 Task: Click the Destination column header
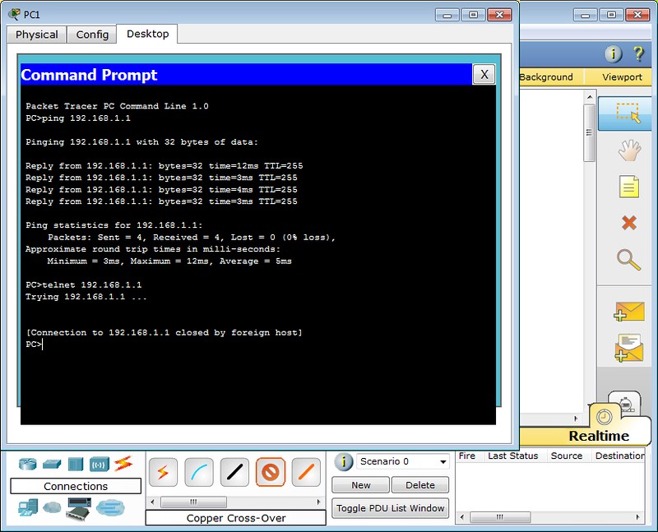619,456
